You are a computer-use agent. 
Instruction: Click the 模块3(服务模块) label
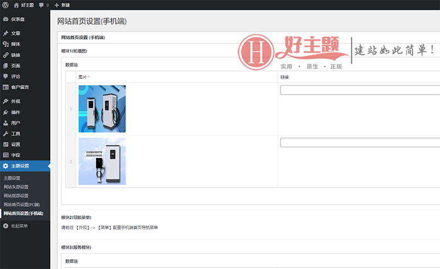point(76,248)
